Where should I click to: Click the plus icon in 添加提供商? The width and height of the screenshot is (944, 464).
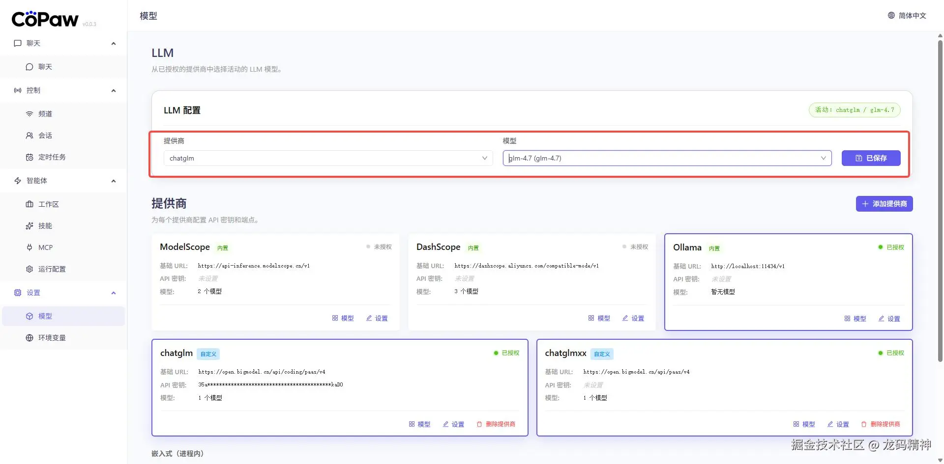(x=865, y=204)
